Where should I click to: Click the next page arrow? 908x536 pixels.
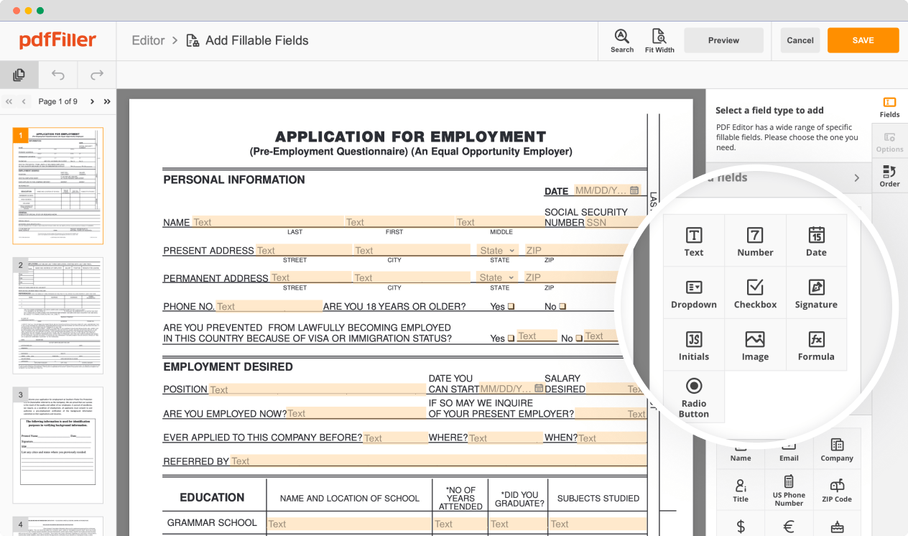(92, 101)
